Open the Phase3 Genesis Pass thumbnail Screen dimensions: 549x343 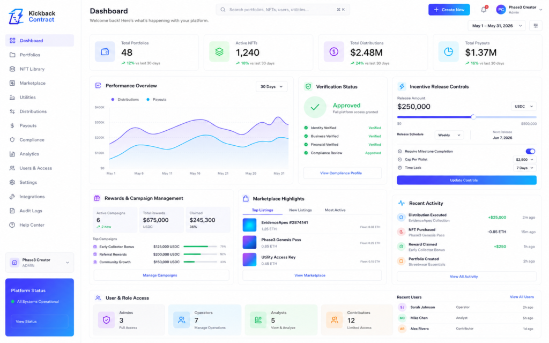249,242
